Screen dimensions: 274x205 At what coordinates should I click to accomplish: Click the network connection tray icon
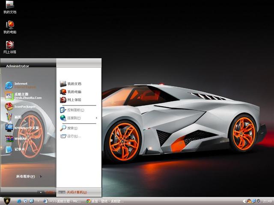[x=254, y=201]
